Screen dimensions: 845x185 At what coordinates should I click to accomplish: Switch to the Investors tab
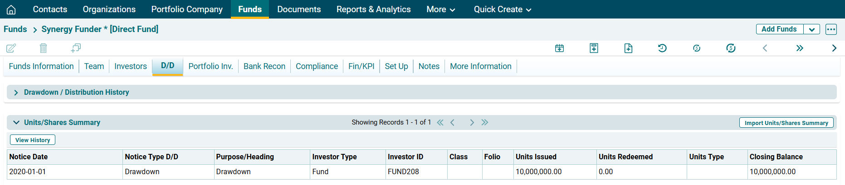pyautogui.click(x=131, y=66)
